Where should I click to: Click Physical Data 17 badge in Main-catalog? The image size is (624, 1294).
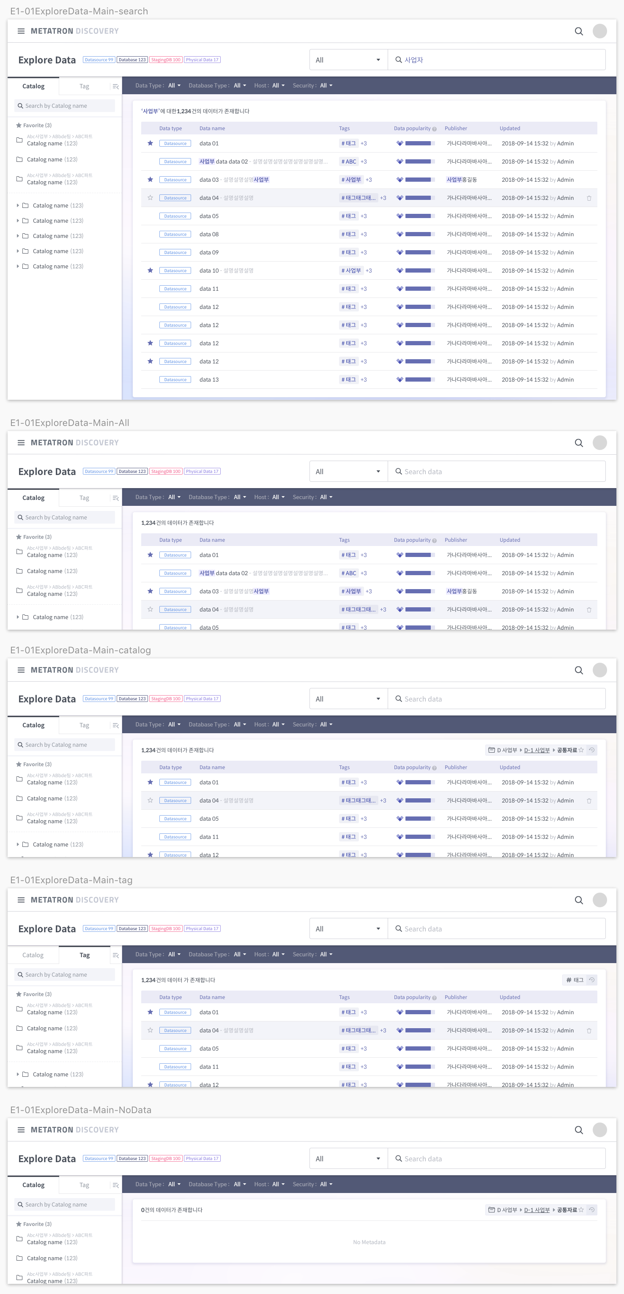coord(202,699)
